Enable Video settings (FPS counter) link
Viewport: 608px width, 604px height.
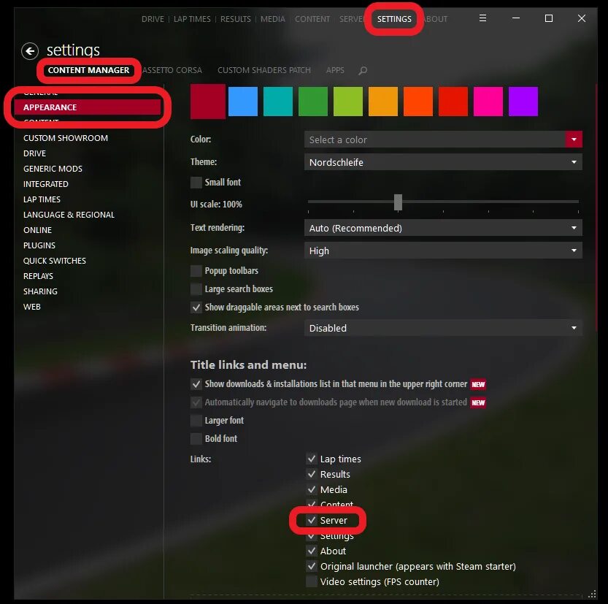click(x=312, y=581)
